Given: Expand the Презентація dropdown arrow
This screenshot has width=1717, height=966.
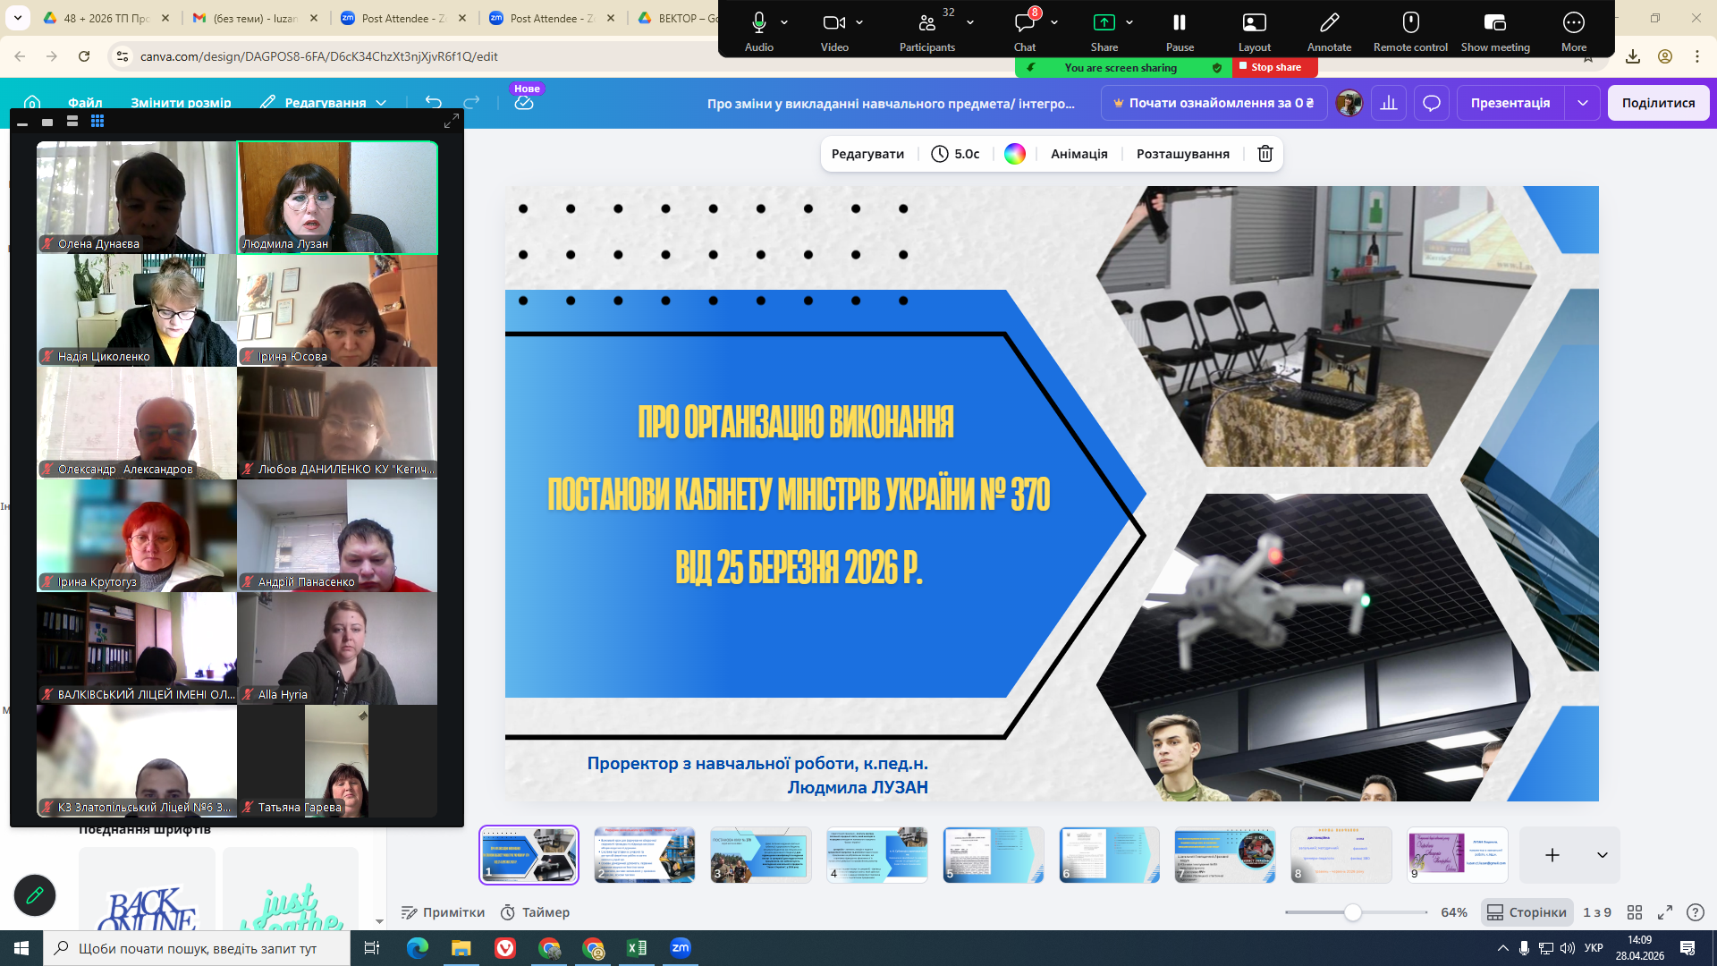Looking at the screenshot, I should 1582,103.
